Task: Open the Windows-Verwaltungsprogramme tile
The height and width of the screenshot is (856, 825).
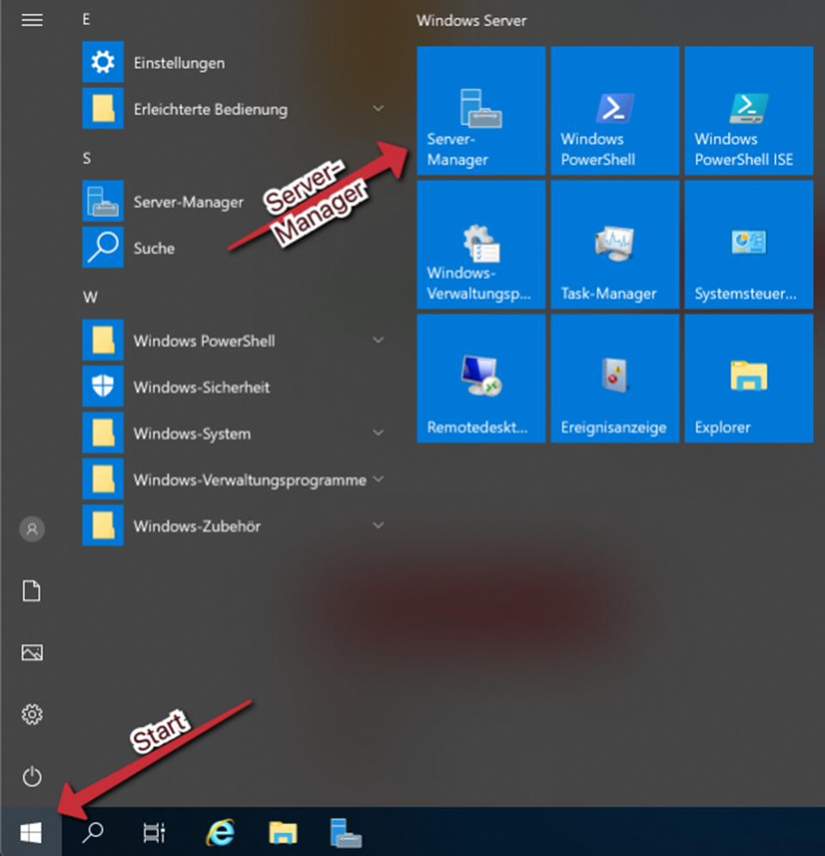Action: [480, 245]
